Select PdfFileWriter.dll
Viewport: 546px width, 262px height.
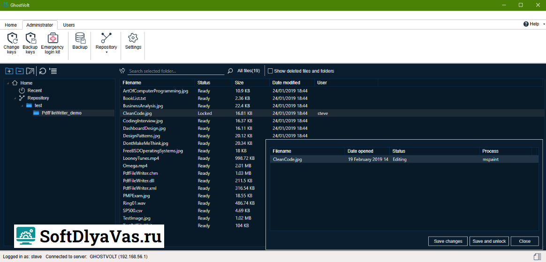point(139,180)
